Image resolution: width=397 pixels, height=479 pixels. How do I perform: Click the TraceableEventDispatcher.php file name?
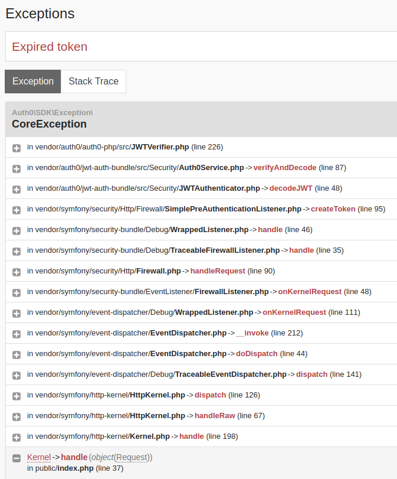pyautogui.click(x=231, y=374)
